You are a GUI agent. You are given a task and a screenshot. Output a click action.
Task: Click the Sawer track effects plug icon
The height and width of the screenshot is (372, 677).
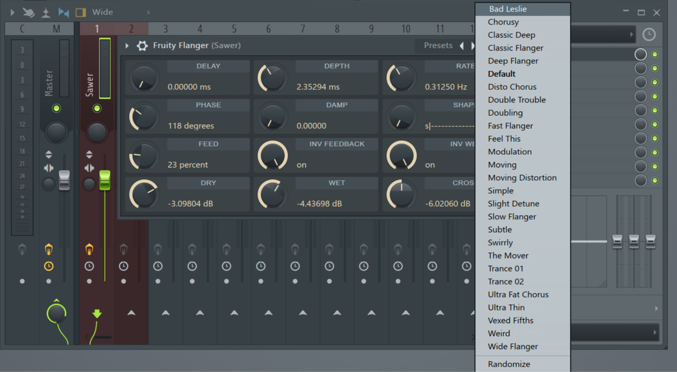89,249
